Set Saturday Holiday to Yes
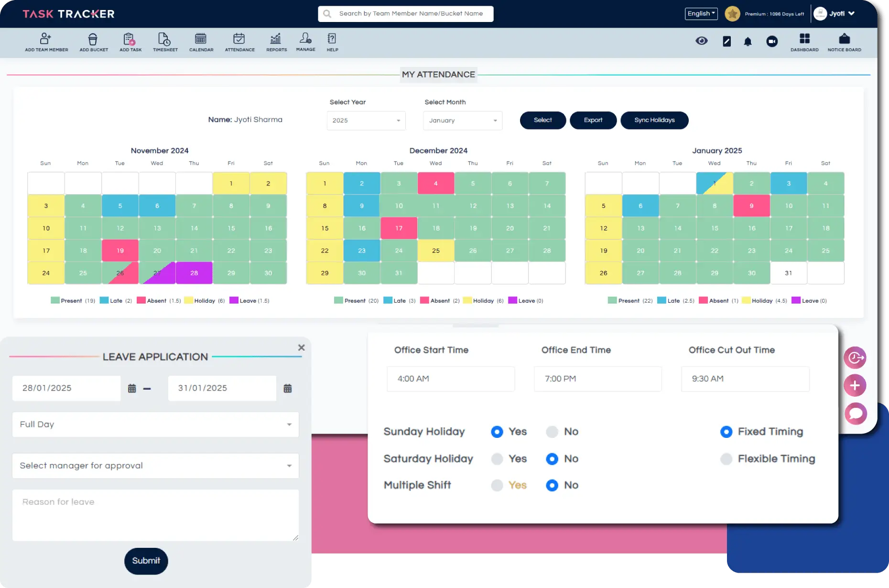This screenshot has width=889, height=588. tap(497, 459)
